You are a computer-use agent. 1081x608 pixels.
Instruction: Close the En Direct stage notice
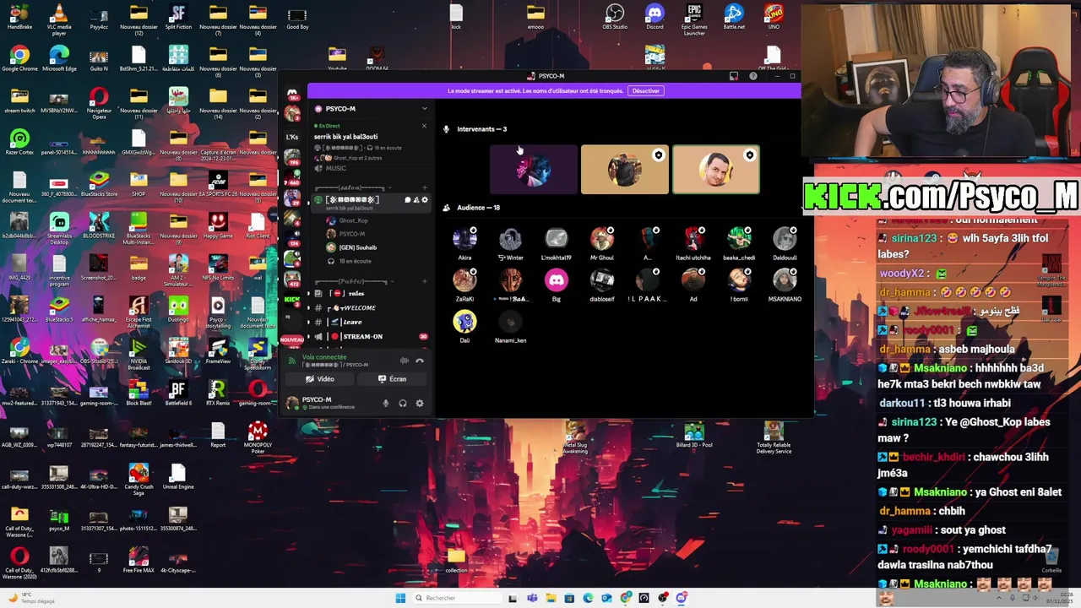424,126
